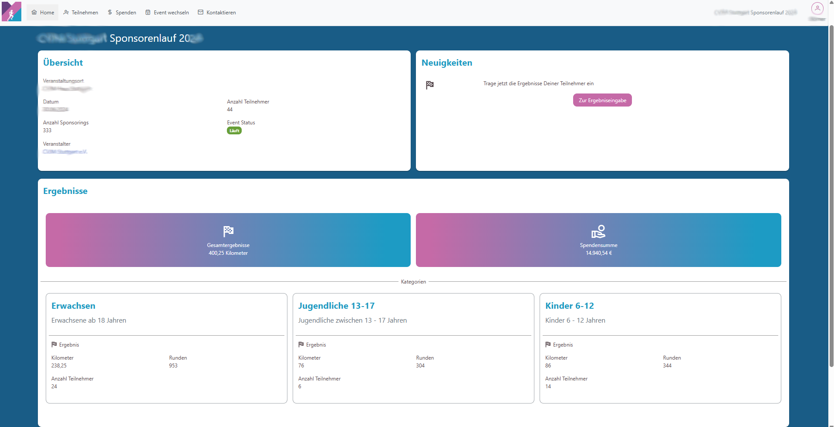
Task: Select the Gesamtergebnisse gradient card
Action: coord(228,240)
